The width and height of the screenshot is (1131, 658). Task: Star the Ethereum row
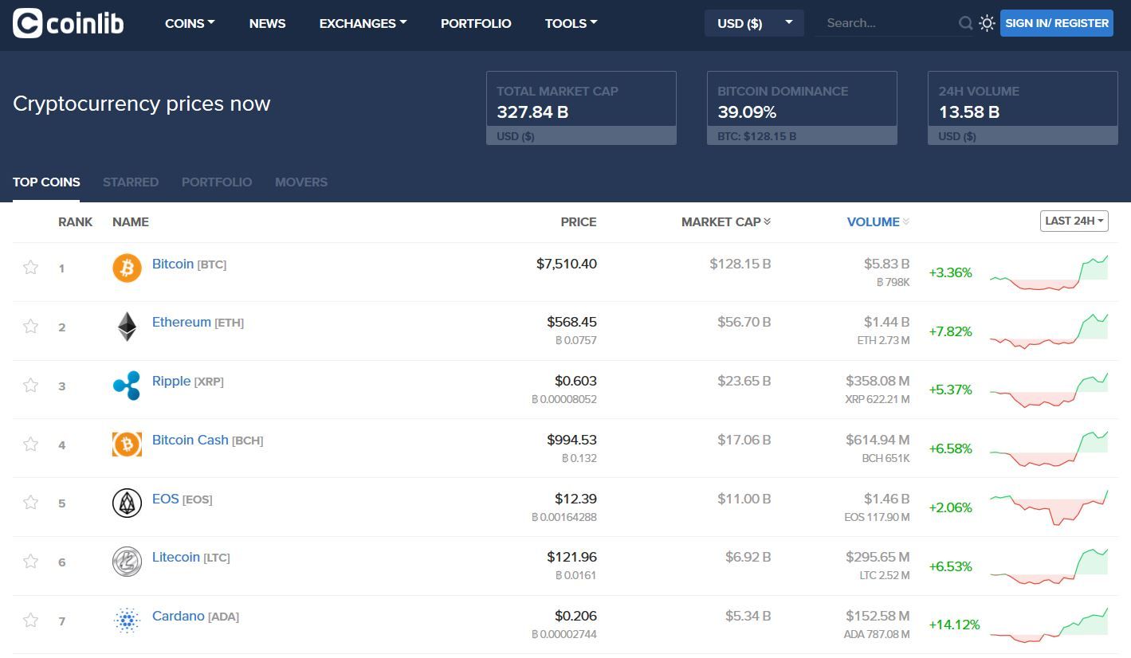[30, 327]
